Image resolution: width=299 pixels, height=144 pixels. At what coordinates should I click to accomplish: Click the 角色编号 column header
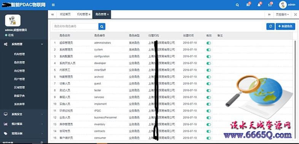click(100, 36)
